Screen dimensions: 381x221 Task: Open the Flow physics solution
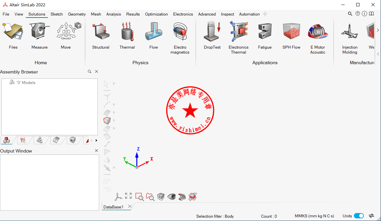pyautogui.click(x=154, y=35)
